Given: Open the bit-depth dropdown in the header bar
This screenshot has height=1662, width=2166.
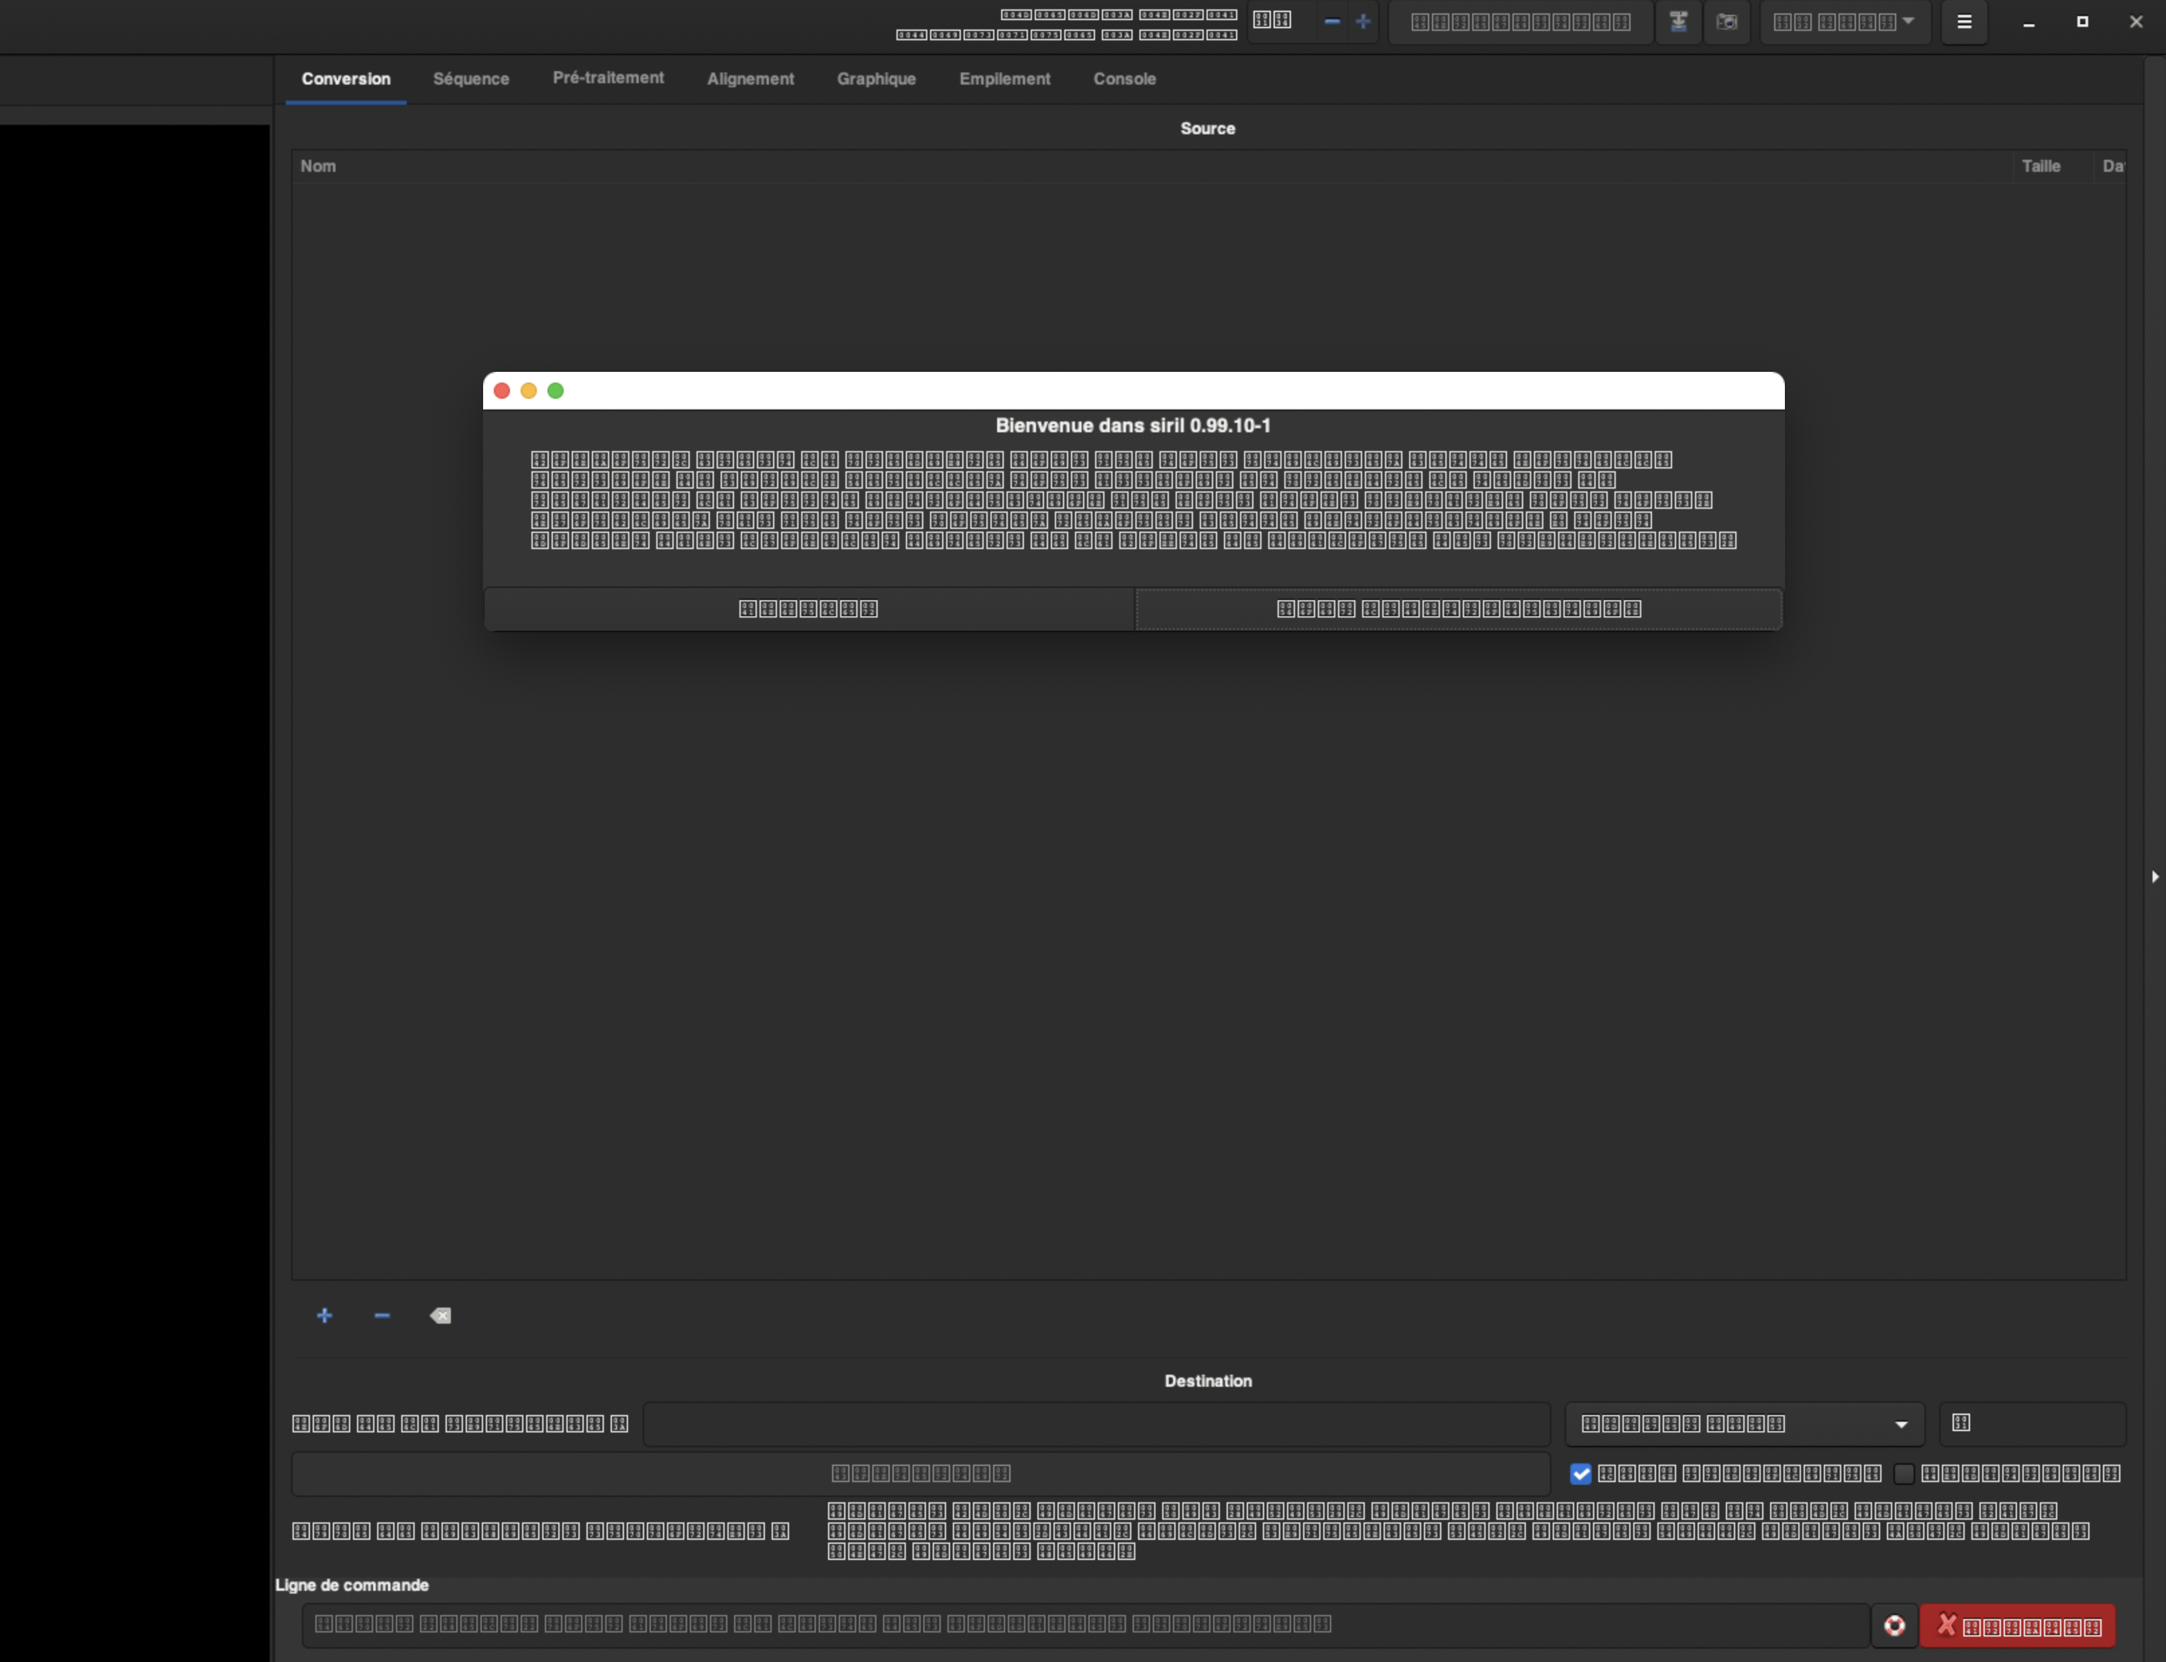Looking at the screenshot, I should [x=1845, y=21].
